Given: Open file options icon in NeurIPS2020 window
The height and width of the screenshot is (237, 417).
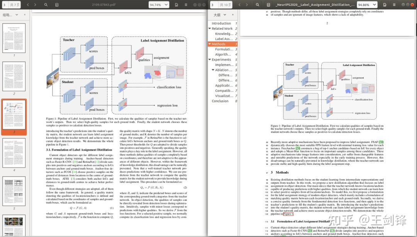Looking at the screenshot, I should [385, 5].
